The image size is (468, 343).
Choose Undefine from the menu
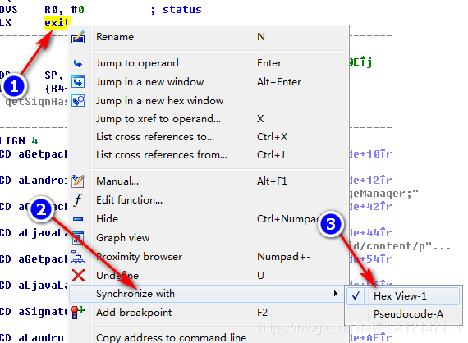tap(208, 275)
